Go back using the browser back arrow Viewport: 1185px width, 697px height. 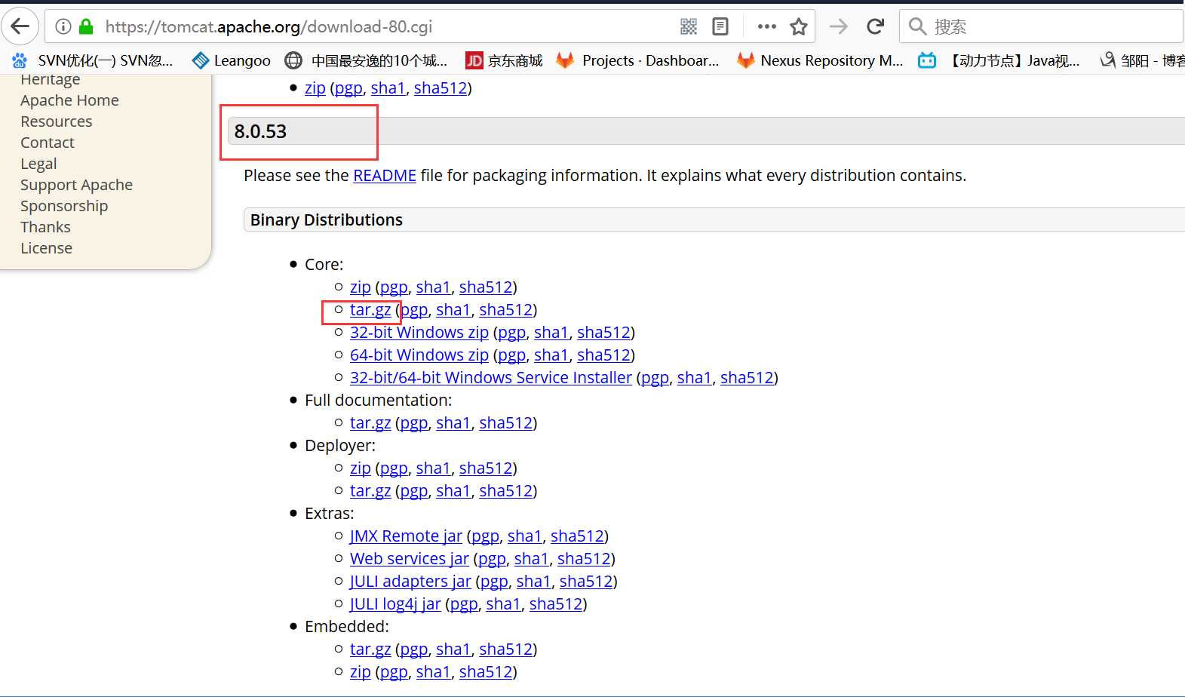point(20,26)
